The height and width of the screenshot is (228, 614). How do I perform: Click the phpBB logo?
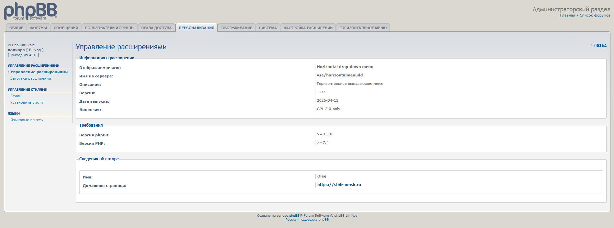pos(30,11)
